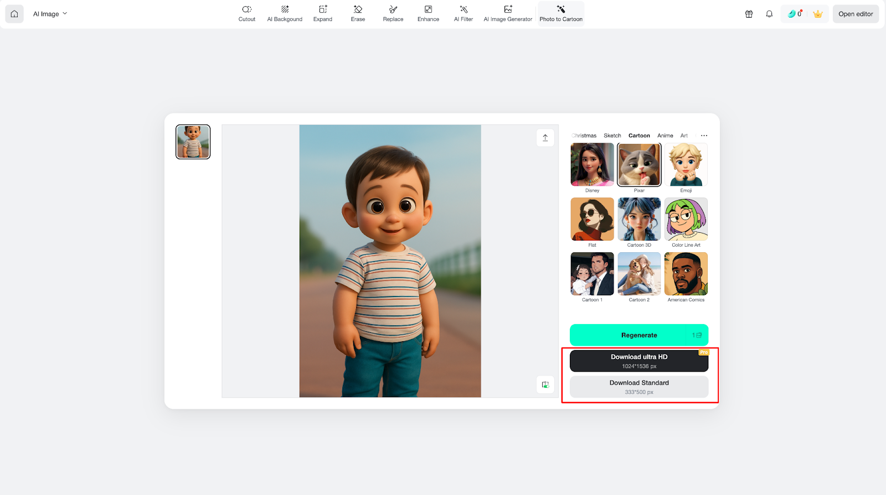Image resolution: width=886 pixels, height=495 pixels.
Task: Select the Expand tool
Action: [323, 14]
